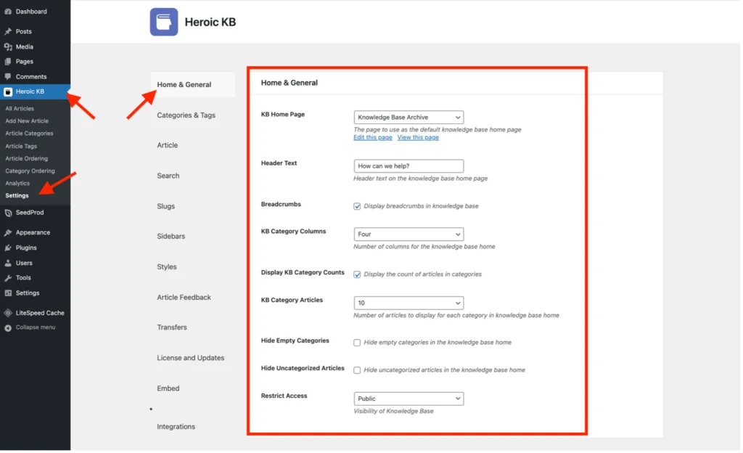743x453 pixels.
Task: Click the SeedProd icon
Action: coord(8,213)
